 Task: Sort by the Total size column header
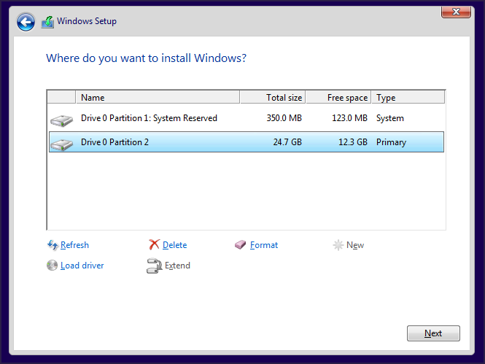273,98
